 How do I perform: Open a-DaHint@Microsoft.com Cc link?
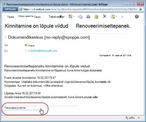[x=43, y=51]
